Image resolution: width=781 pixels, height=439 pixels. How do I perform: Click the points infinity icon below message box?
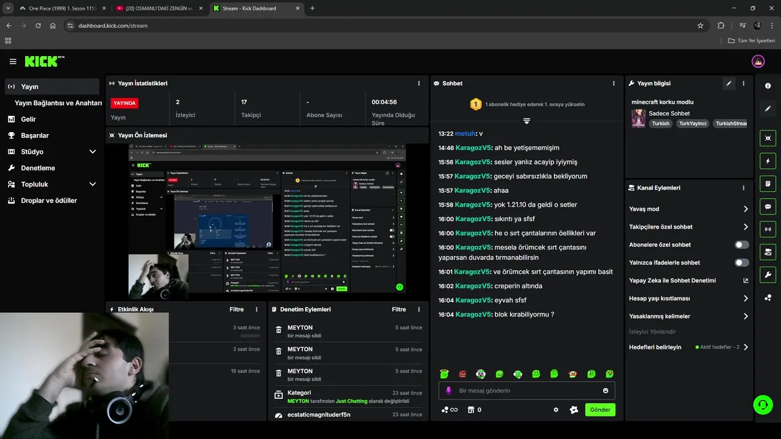[450, 410]
